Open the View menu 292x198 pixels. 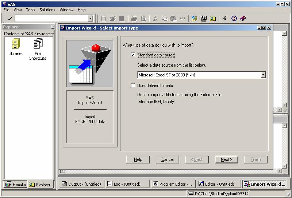tap(18, 10)
